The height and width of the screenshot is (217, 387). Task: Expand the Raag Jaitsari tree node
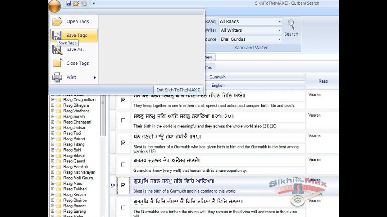pos(53,128)
